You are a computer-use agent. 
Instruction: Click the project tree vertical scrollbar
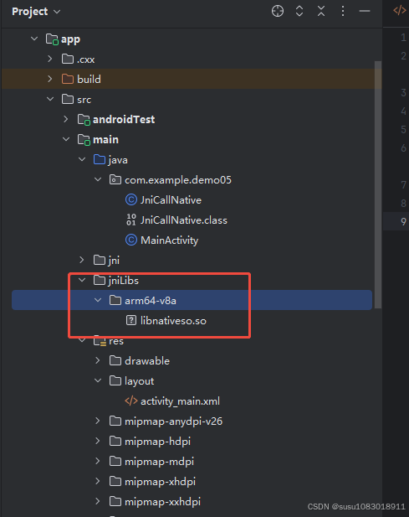(x=378, y=184)
